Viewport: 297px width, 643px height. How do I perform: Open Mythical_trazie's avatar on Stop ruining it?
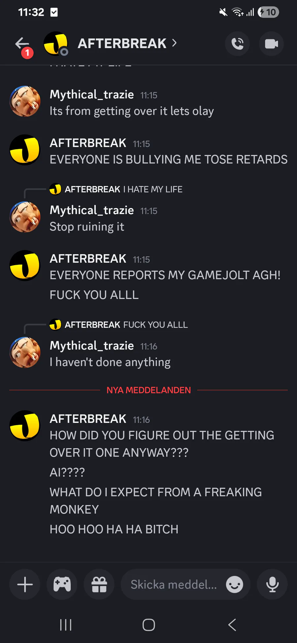pyautogui.click(x=25, y=217)
